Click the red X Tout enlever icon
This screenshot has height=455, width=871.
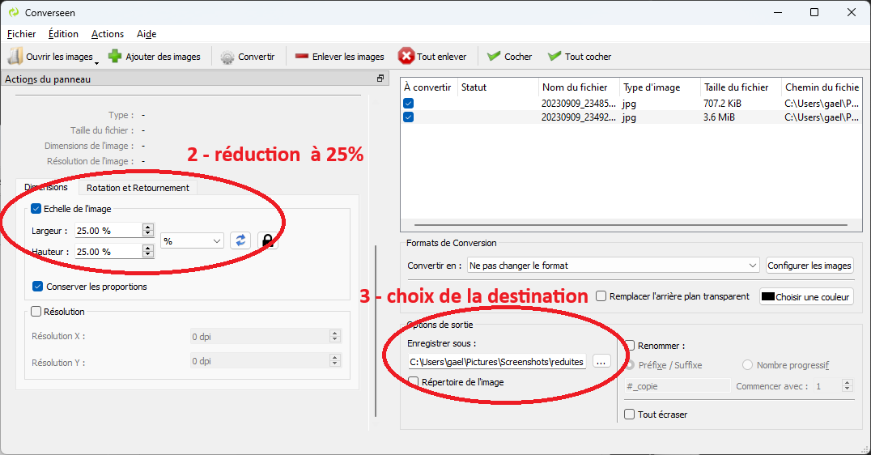point(406,57)
